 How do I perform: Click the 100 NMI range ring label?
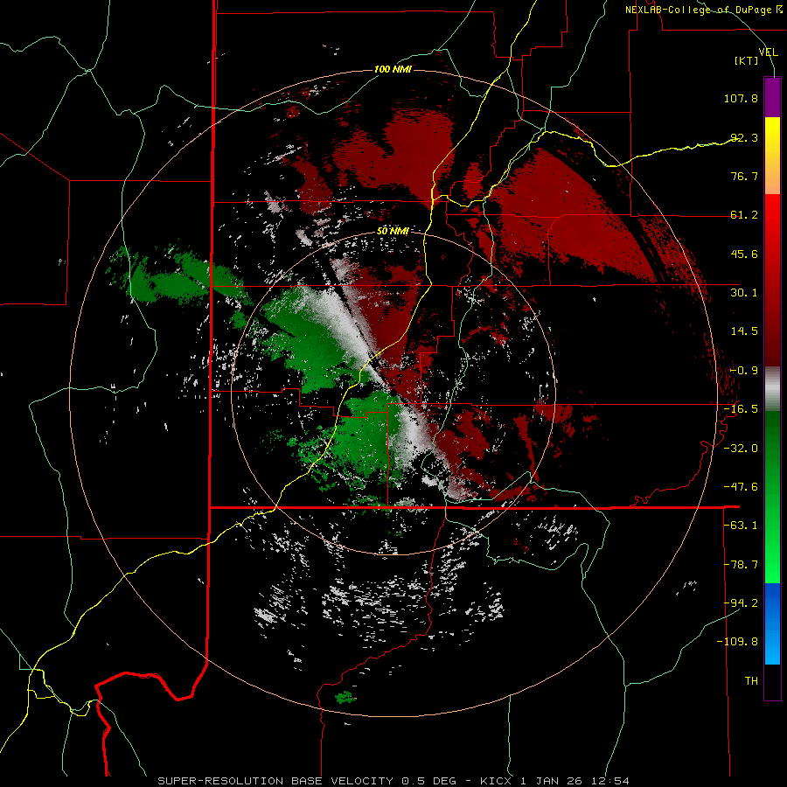[393, 69]
